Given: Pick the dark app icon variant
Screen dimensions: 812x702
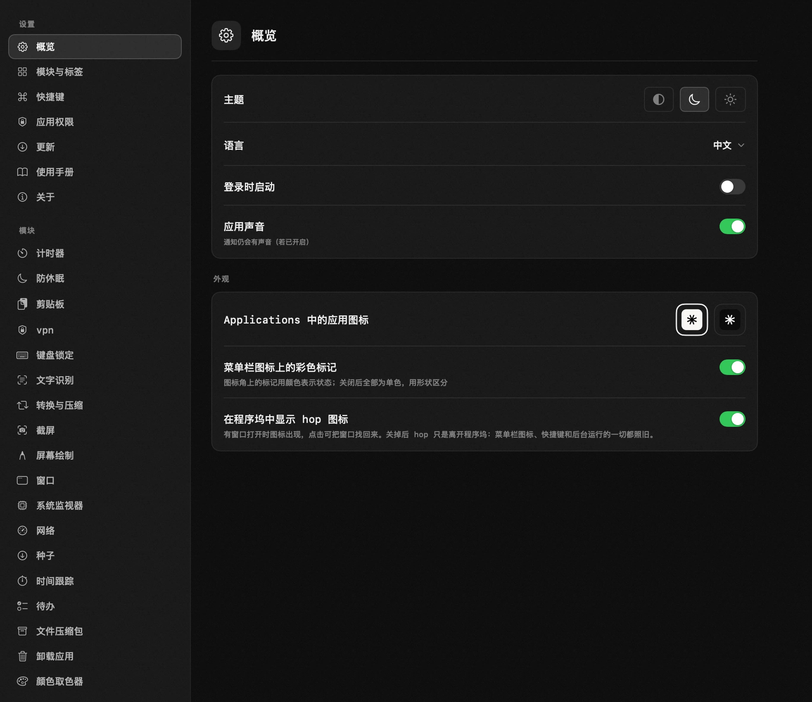Looking at the screenshot, I should tap(730, 320).
